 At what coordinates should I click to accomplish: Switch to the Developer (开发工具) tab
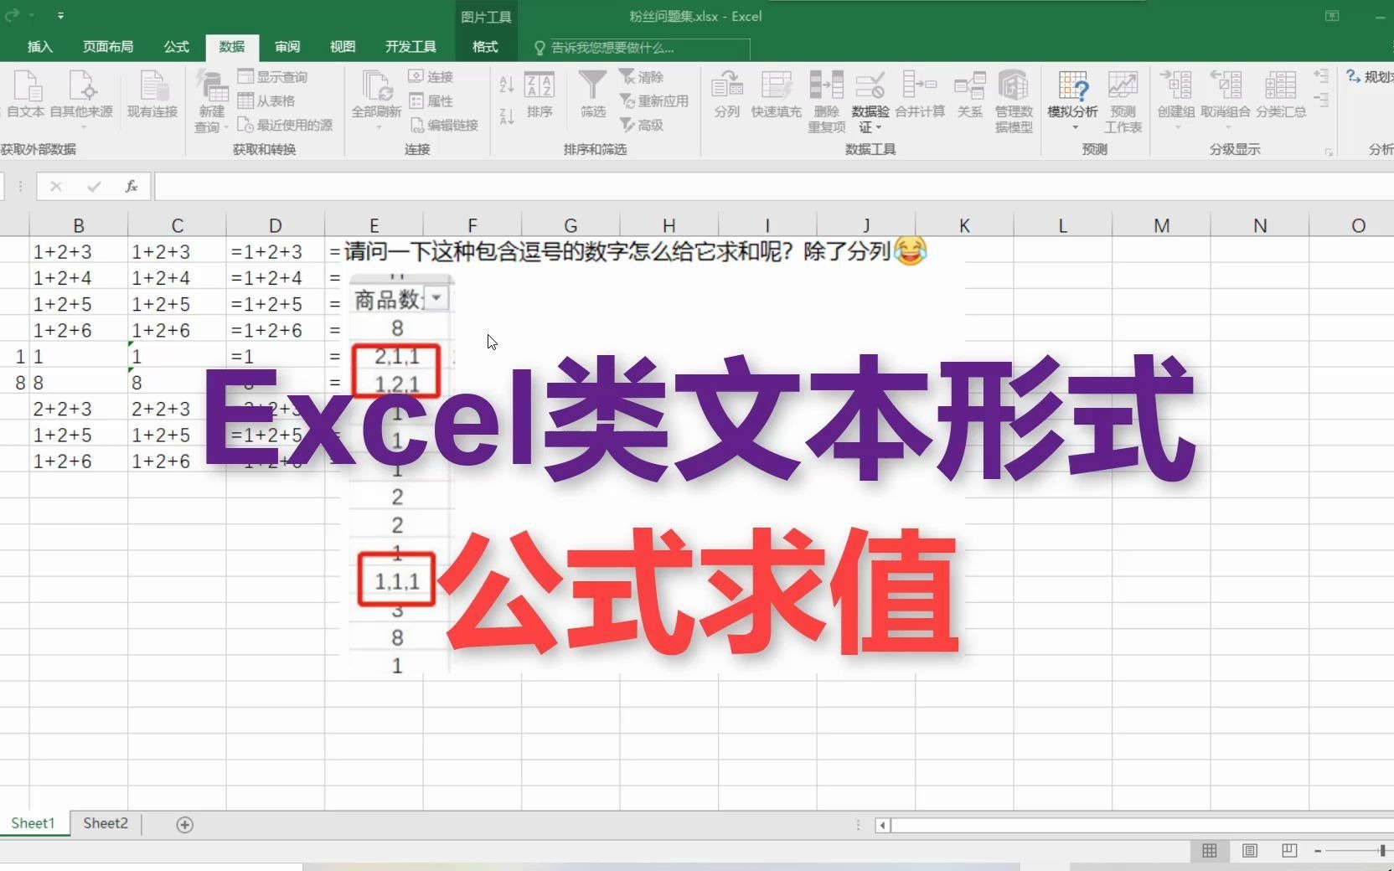pyautogui.click(x=410, y=47)
